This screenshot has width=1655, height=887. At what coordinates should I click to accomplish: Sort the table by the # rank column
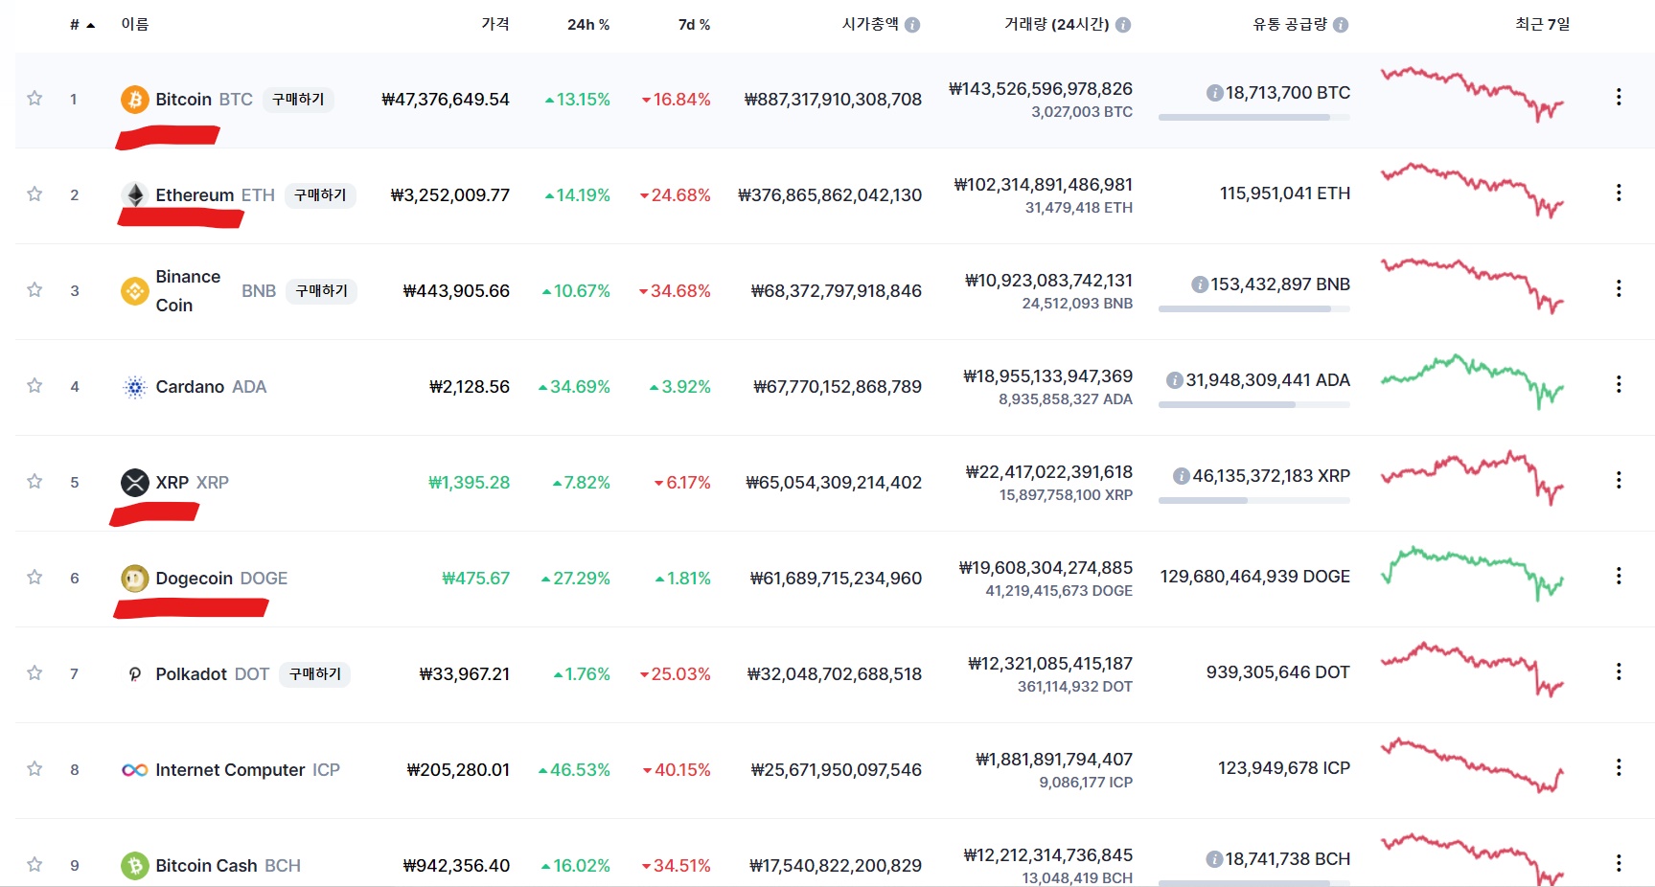(x=81, y=25)
